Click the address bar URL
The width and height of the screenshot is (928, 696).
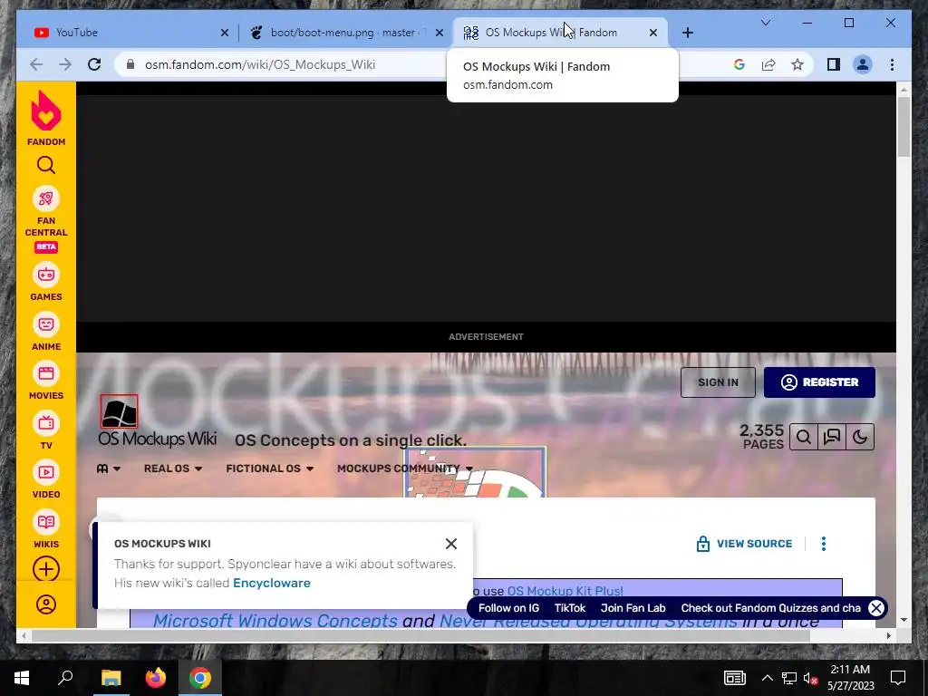(260, 64)
